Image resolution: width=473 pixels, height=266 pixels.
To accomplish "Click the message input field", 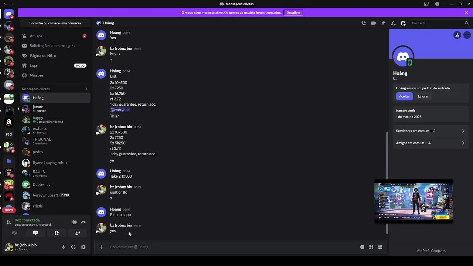I will click(229, 247).
